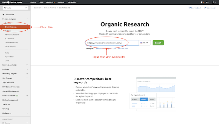Screen dimensions: 219x124
Task: Click the Semrush logo
Action: [12, 2]
